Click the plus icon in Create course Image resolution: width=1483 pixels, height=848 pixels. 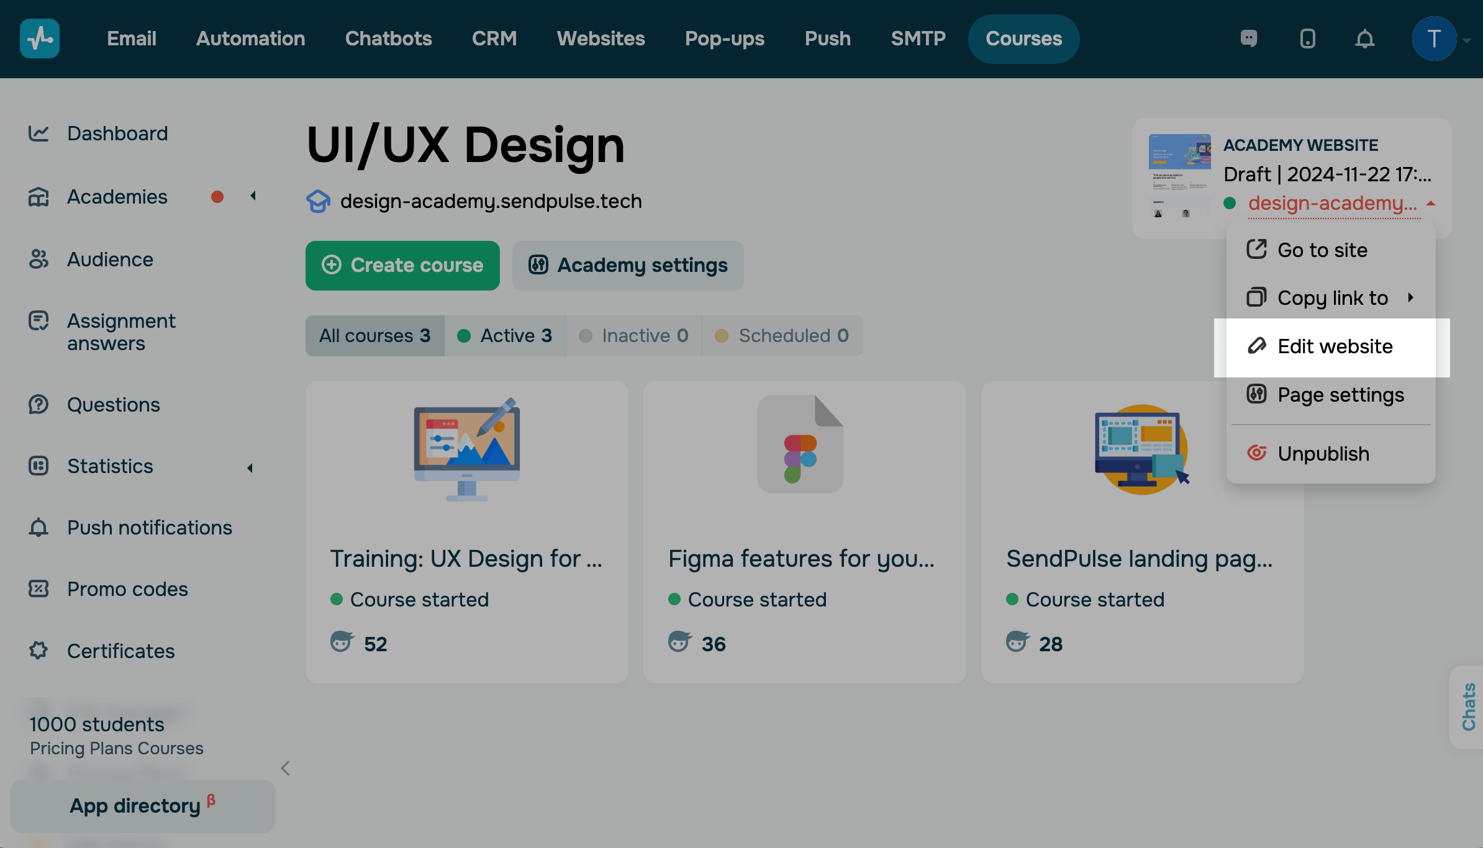332,265
